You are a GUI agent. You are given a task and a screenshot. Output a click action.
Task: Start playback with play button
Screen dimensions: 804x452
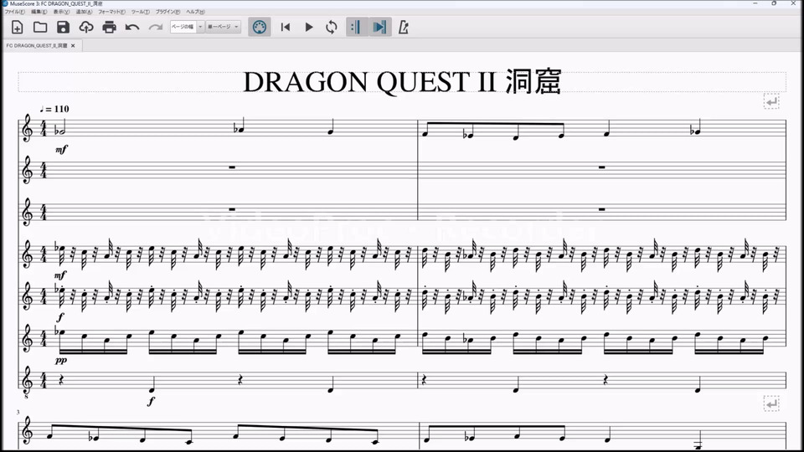tap(309, 27)
